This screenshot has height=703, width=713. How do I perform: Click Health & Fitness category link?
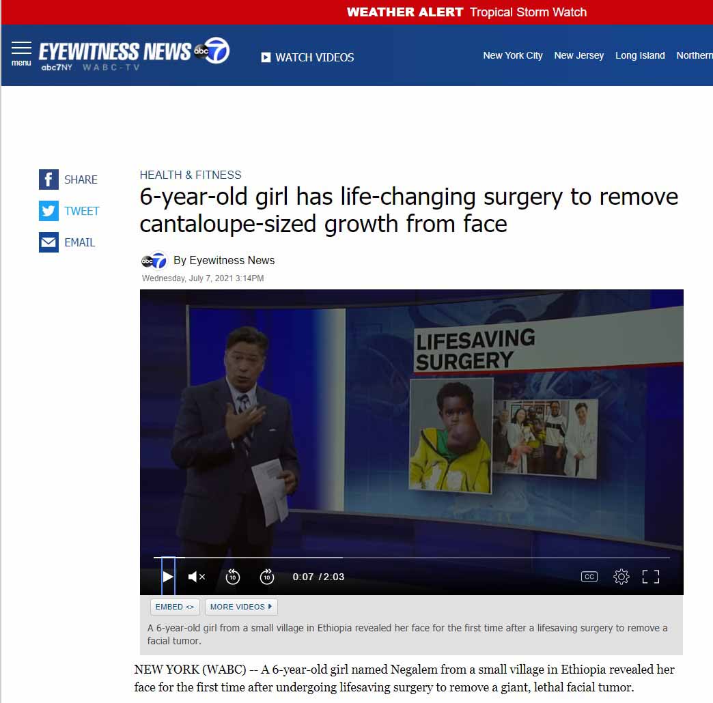pos(191,175)
